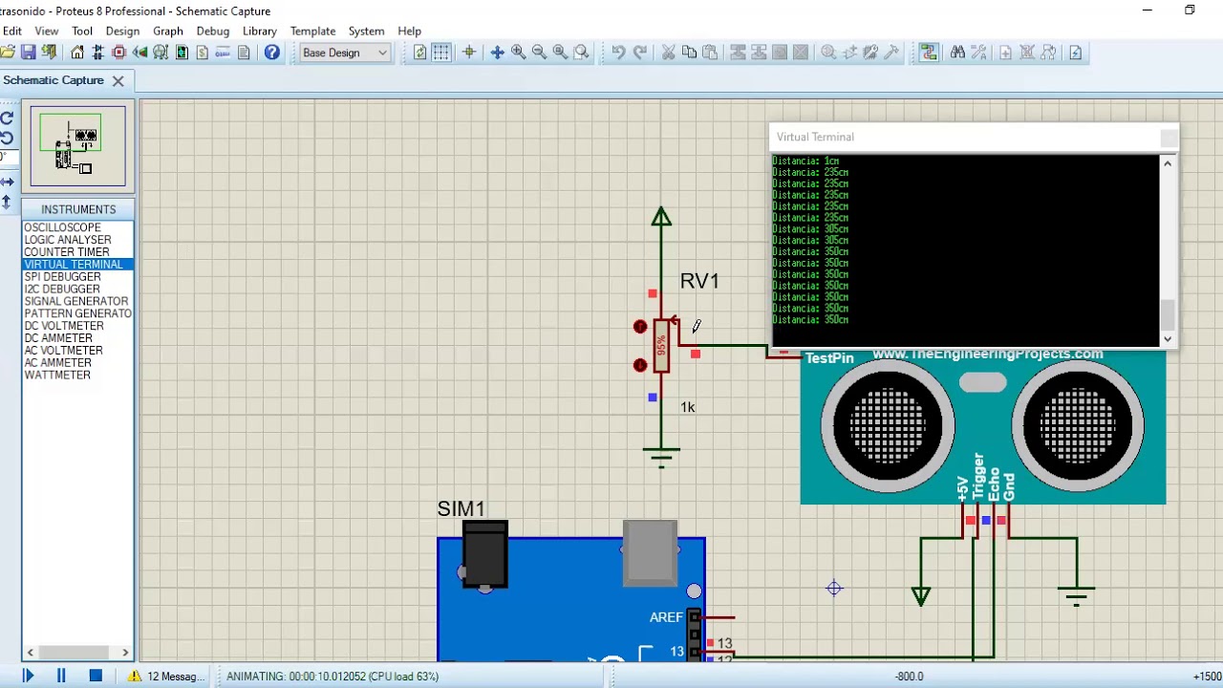Open the View menu

pos(47,31)
